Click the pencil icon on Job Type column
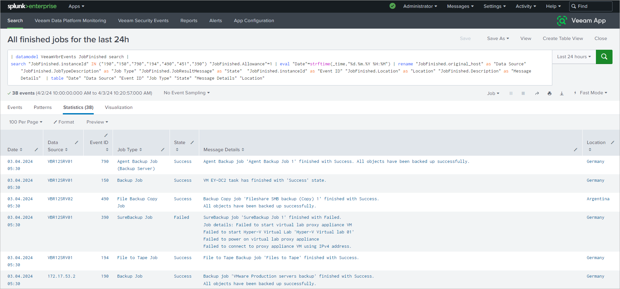Image resolution: width=620 pixels, height=289 pixels. coord(163,150)
